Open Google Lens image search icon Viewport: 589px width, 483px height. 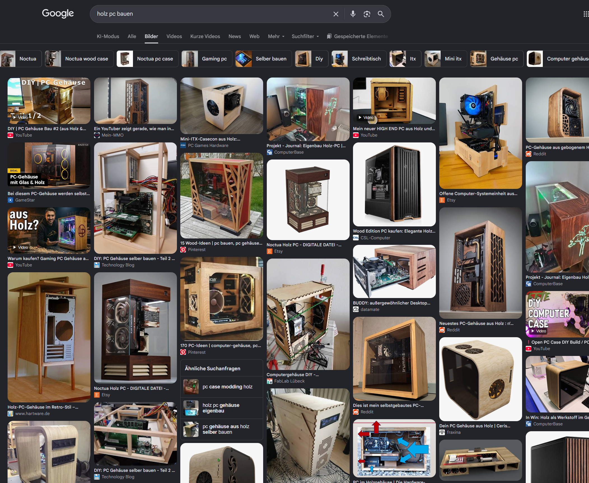367,14
